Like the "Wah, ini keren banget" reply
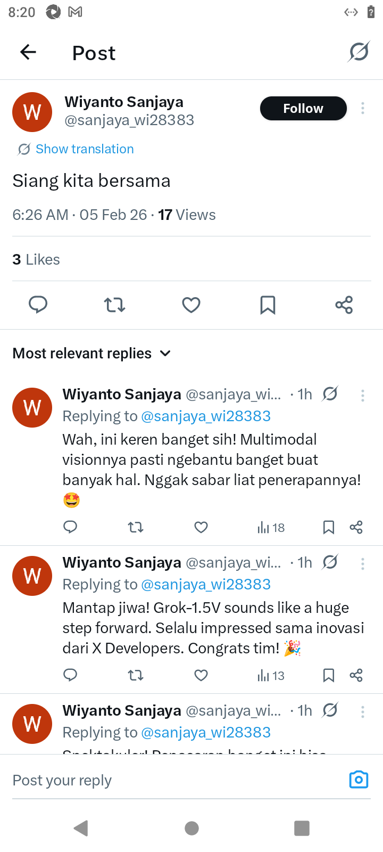383x852 pixels. 201,527
